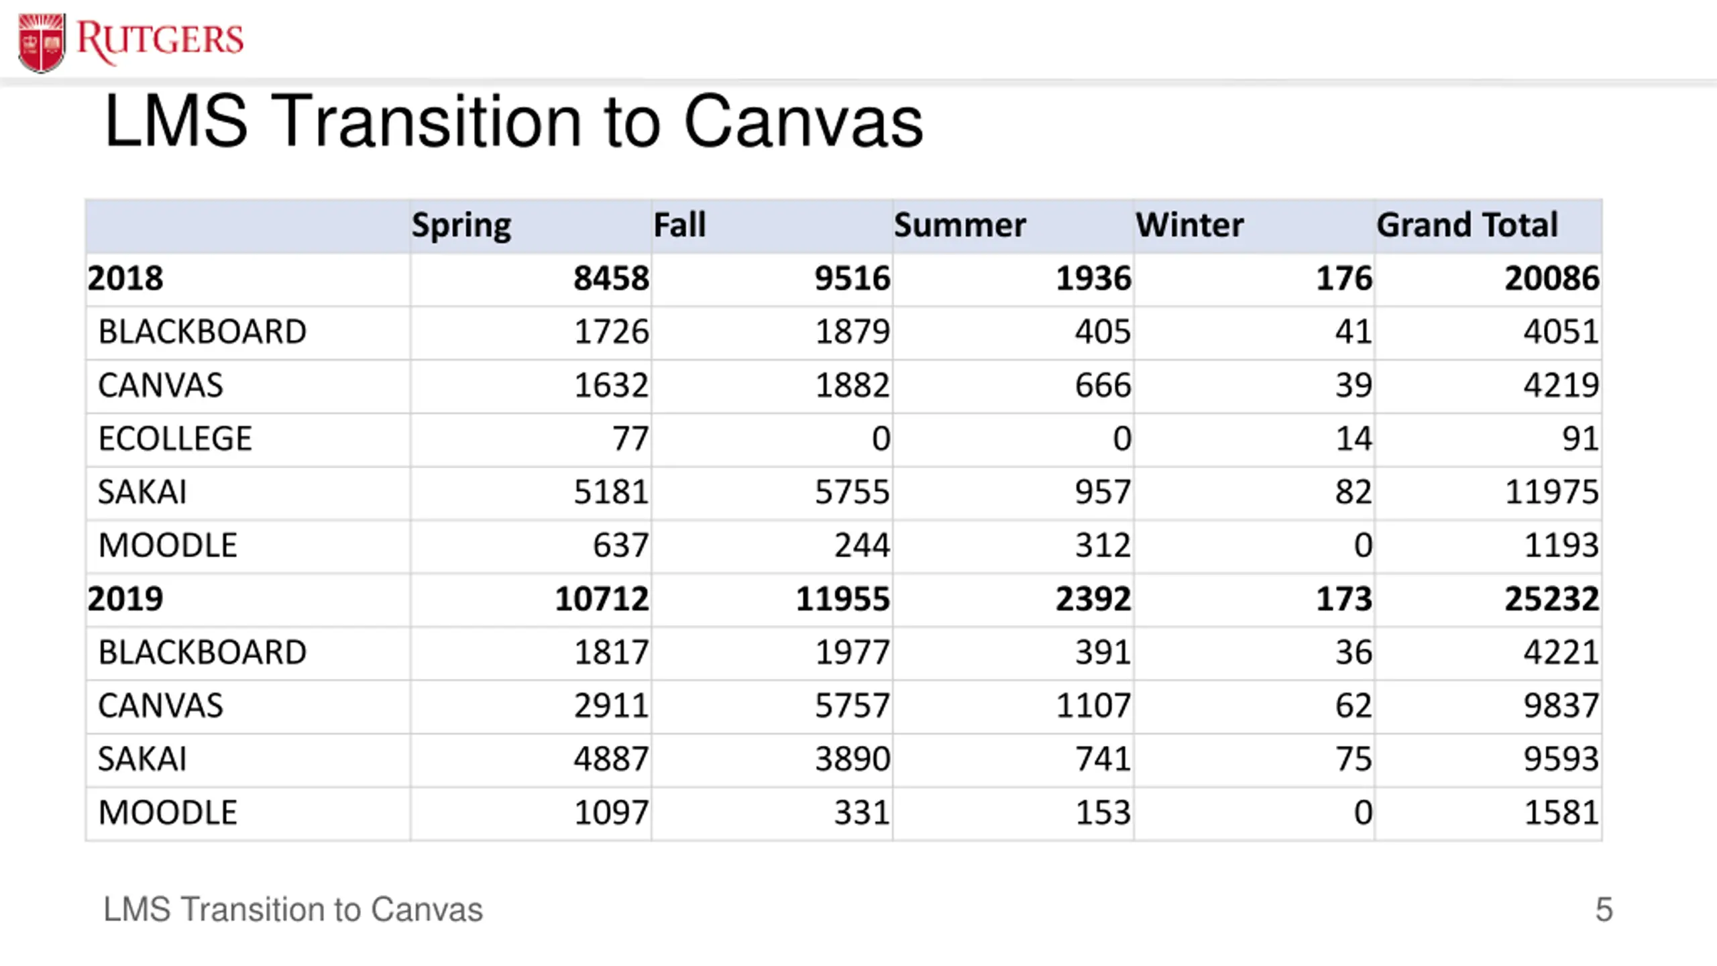Screen dimensions: 1717x966
Task: Click the Summer column header
Action: point(960,225)
